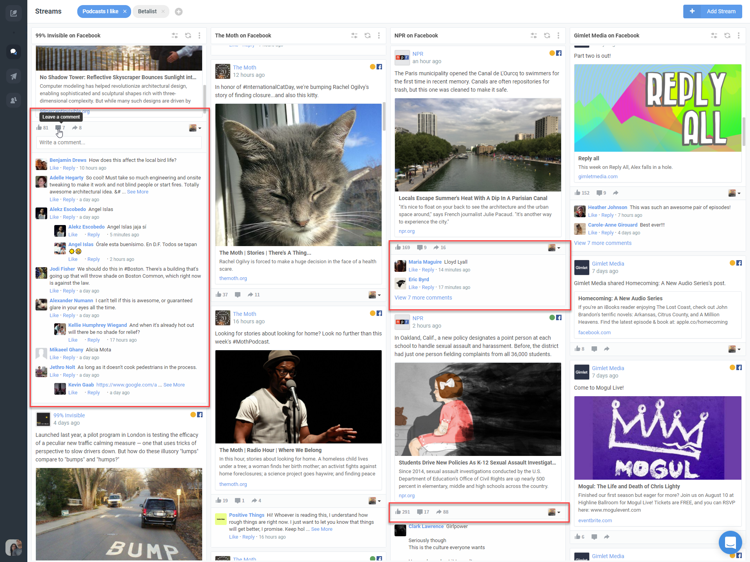Open the chat support bubble

pyautogui.click(x=730, y=542)
